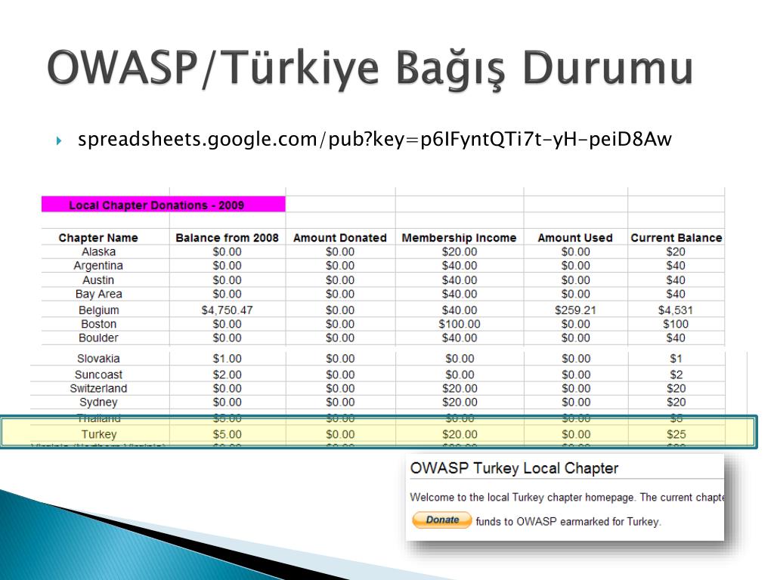Viewport: 774px width, 580px height.
Task: Select the Current Balance column header
Action: (x=676, y=238)
